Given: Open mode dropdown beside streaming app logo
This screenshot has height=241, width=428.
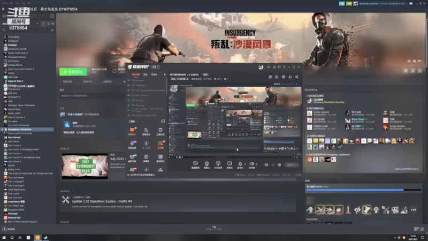Looking at the screenshot, I should tap(156, 67).
